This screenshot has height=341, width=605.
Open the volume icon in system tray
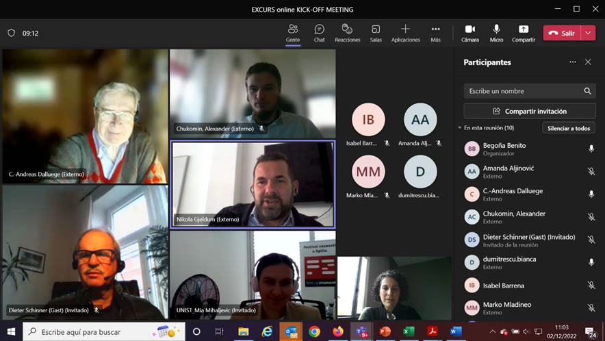pyautogui.click(x=526, y=331)
